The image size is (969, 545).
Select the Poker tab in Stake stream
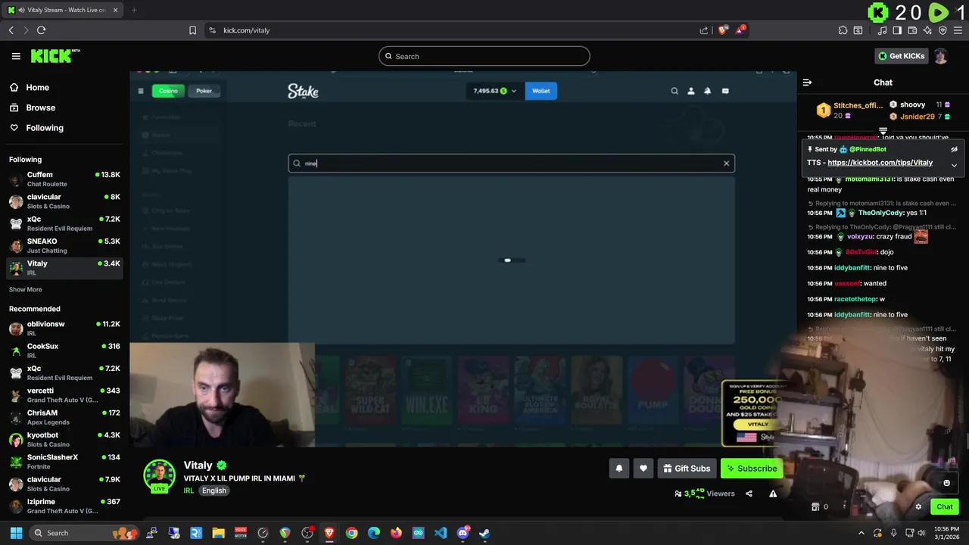click(x=204, y=91)
